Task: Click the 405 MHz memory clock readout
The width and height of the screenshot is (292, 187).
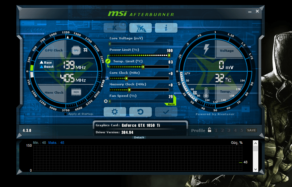Action: pyautogui.click(x=73, y=78)
